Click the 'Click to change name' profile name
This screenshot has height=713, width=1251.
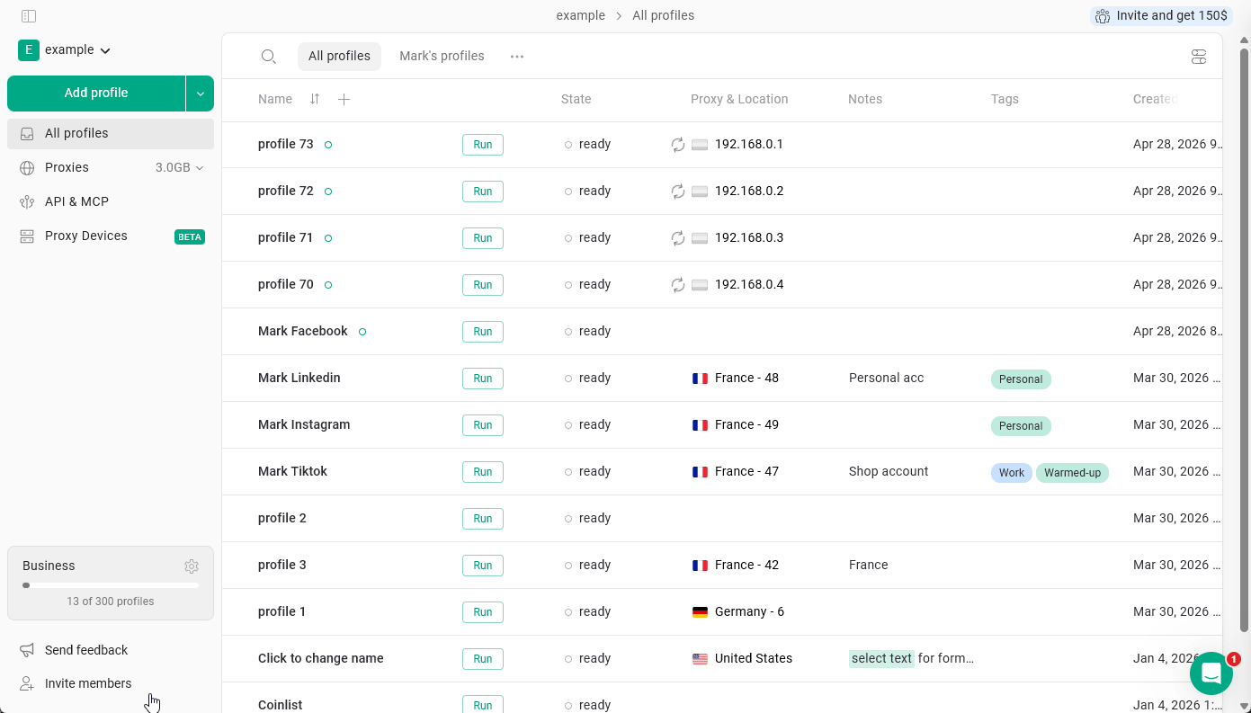click(321, 659)
